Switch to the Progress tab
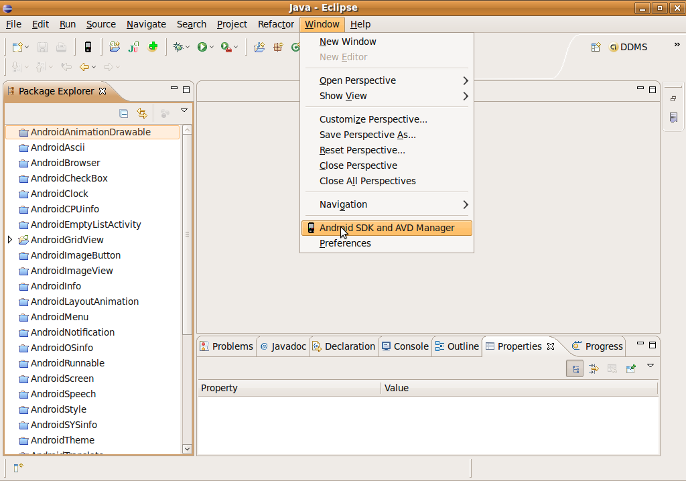The height and width of the screenshot is (481, 686). (x=597, y=346)
